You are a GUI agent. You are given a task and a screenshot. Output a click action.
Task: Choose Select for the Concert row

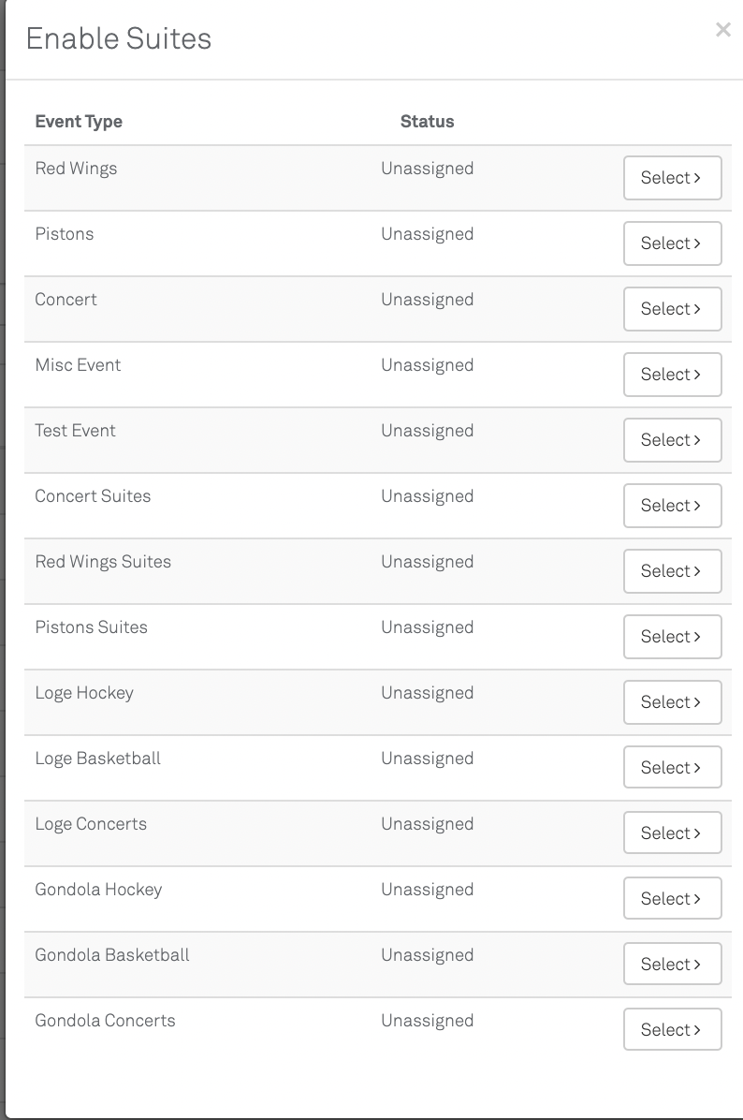672,309
